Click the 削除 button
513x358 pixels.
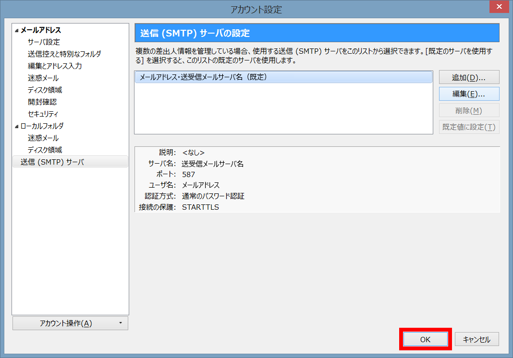click(469, 110)
